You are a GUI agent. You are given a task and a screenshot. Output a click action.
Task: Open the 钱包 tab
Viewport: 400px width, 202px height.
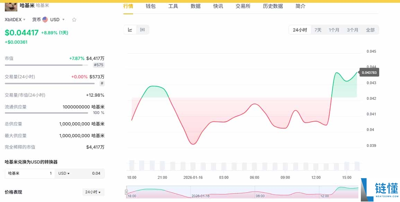[150, 6]
